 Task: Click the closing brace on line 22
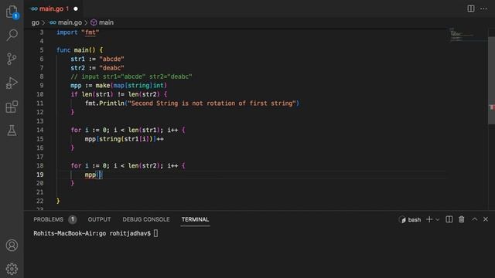[58, 201]
